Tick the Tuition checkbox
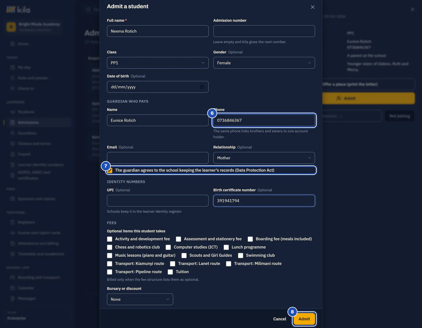 click(x=170, y=272)
